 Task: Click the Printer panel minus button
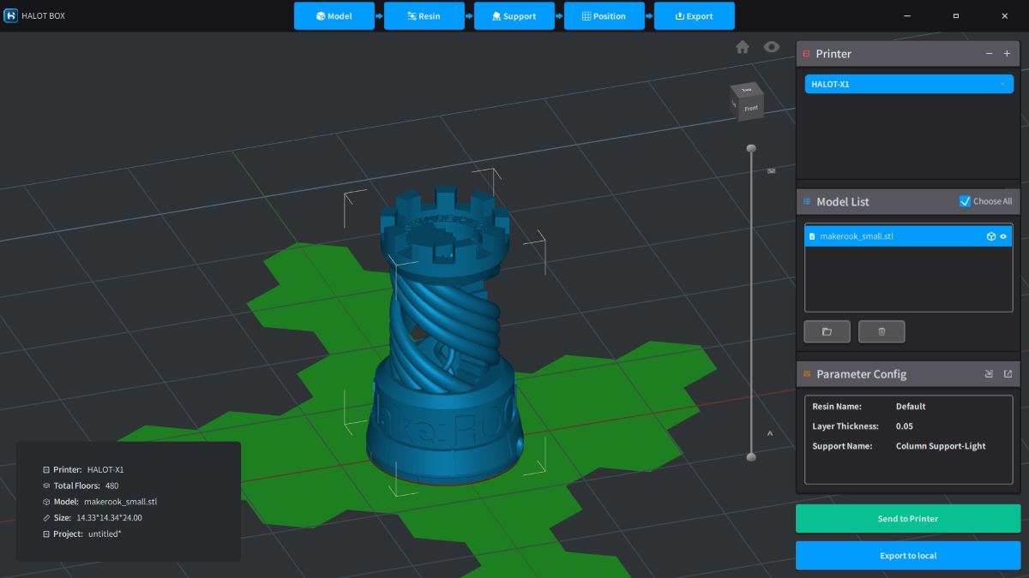click(x=989, y=53)
